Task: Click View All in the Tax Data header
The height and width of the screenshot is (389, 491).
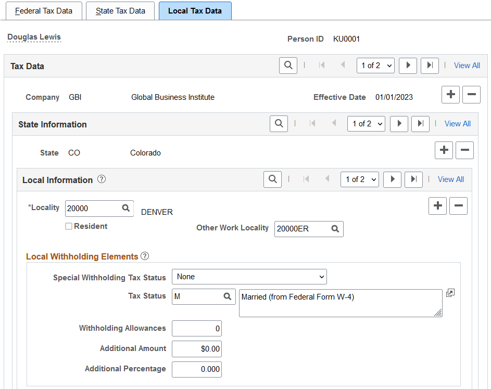Action: tap(467, 66)
